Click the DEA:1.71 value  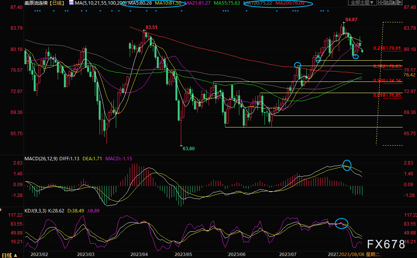pos(92,159)
